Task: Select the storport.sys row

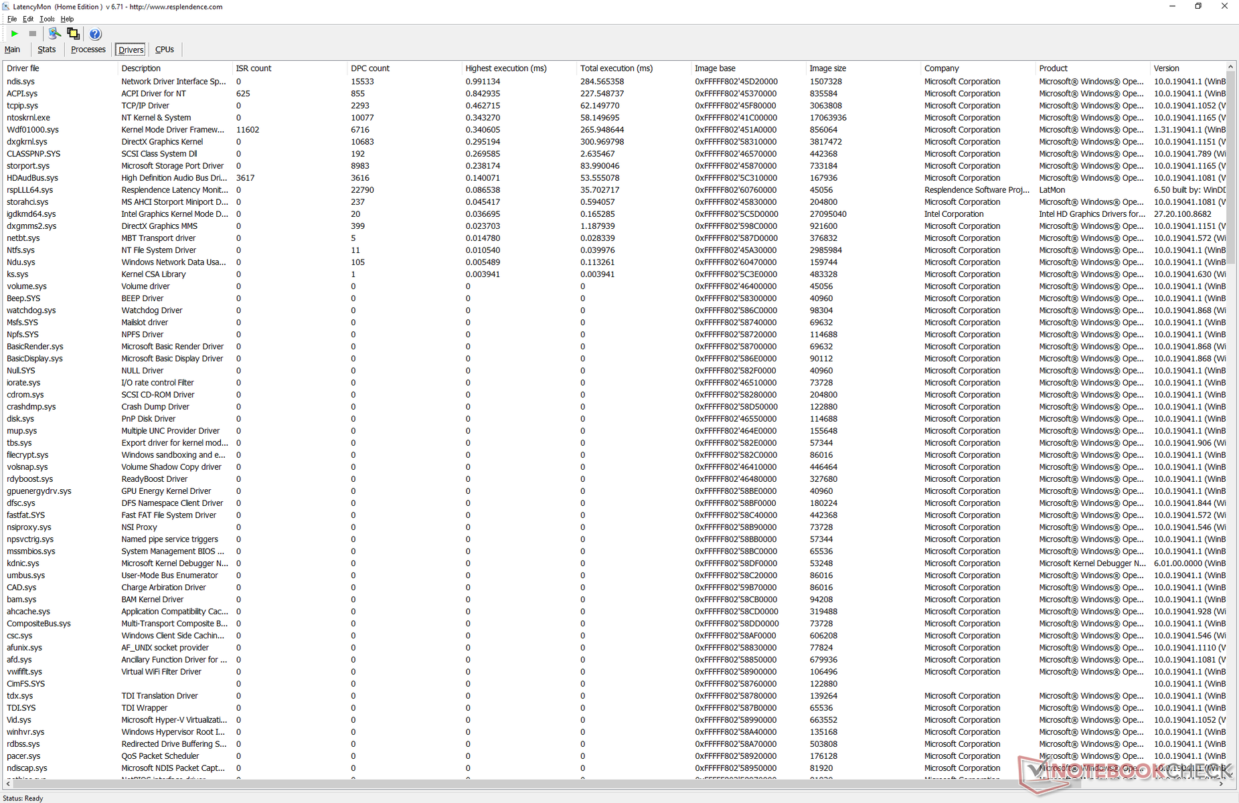Action: pyautogui.click(x=614, y=166)
